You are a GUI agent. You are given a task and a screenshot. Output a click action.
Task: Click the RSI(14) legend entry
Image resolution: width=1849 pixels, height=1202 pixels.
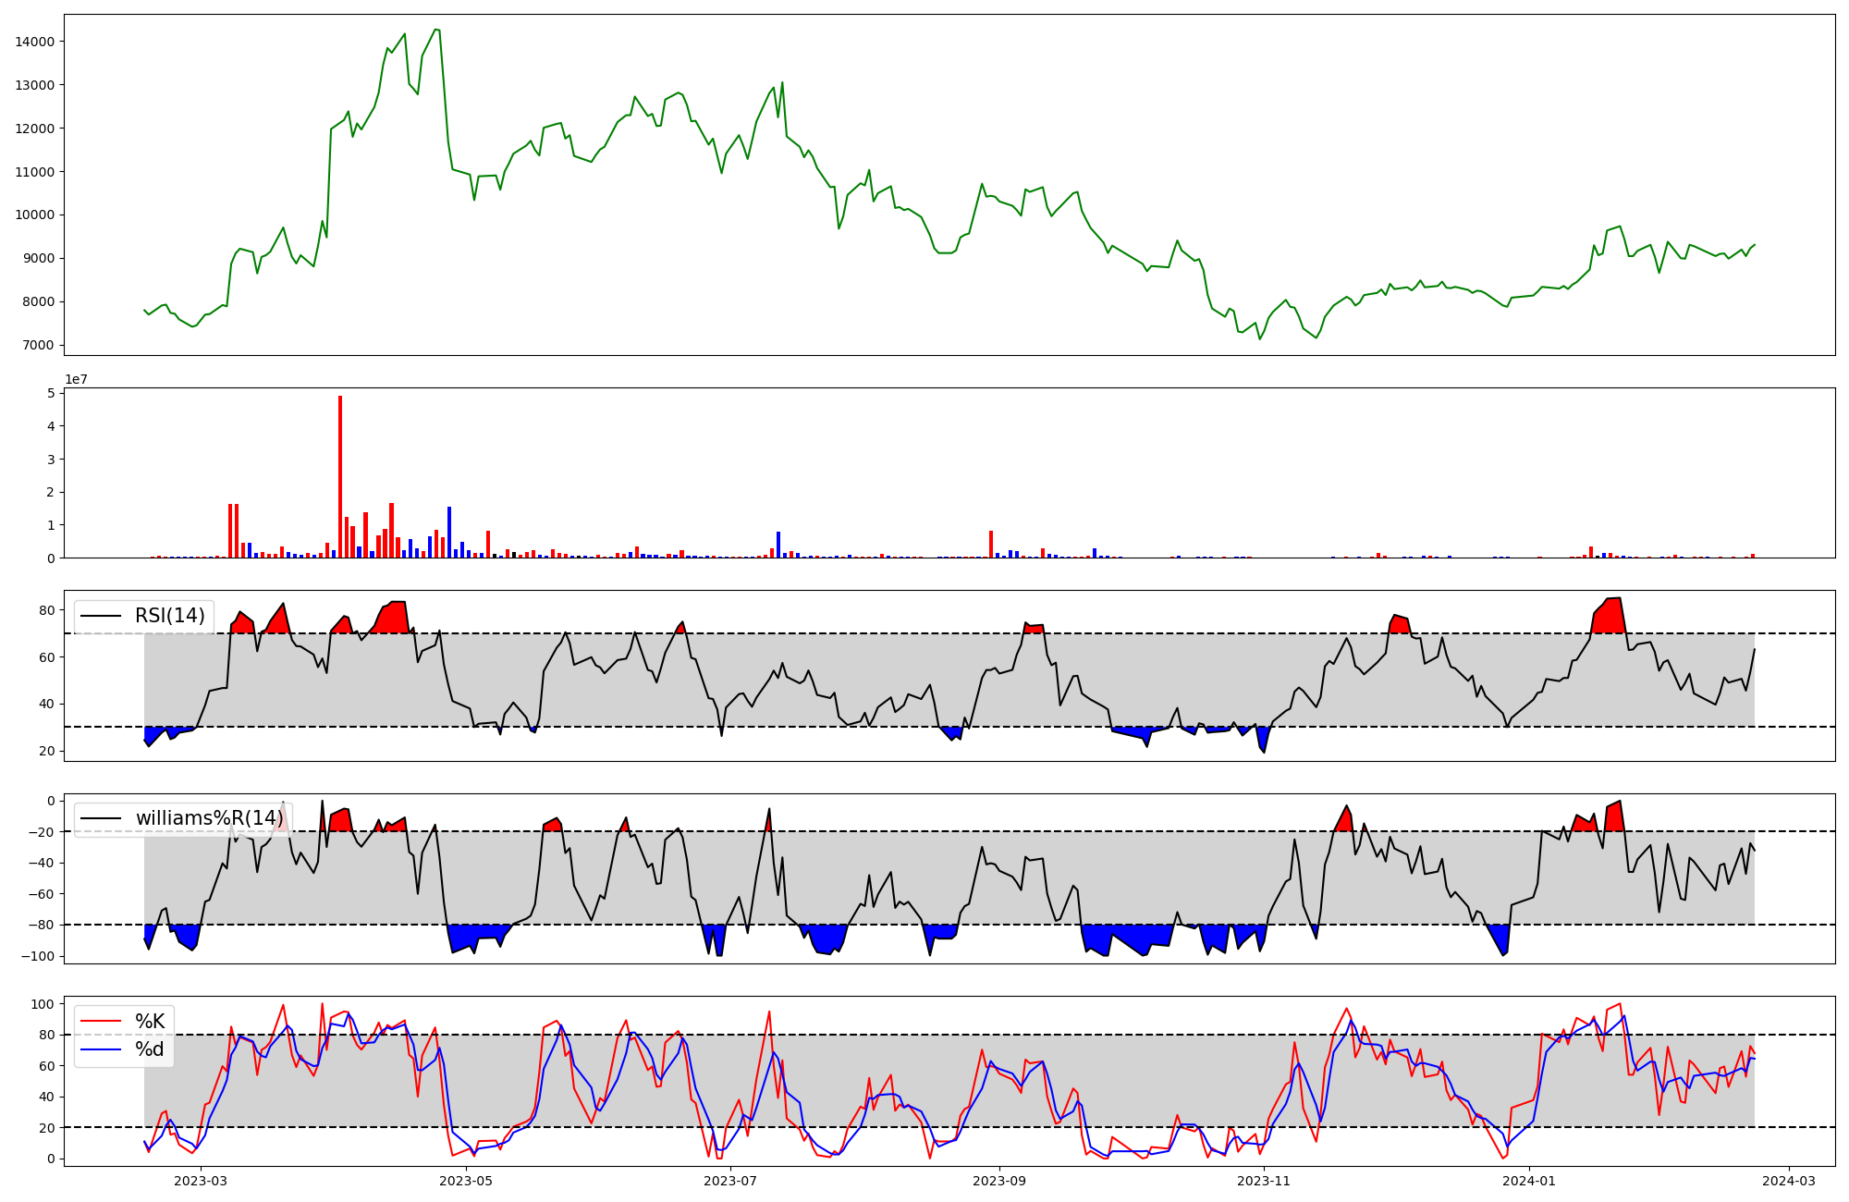coord(169,616)
